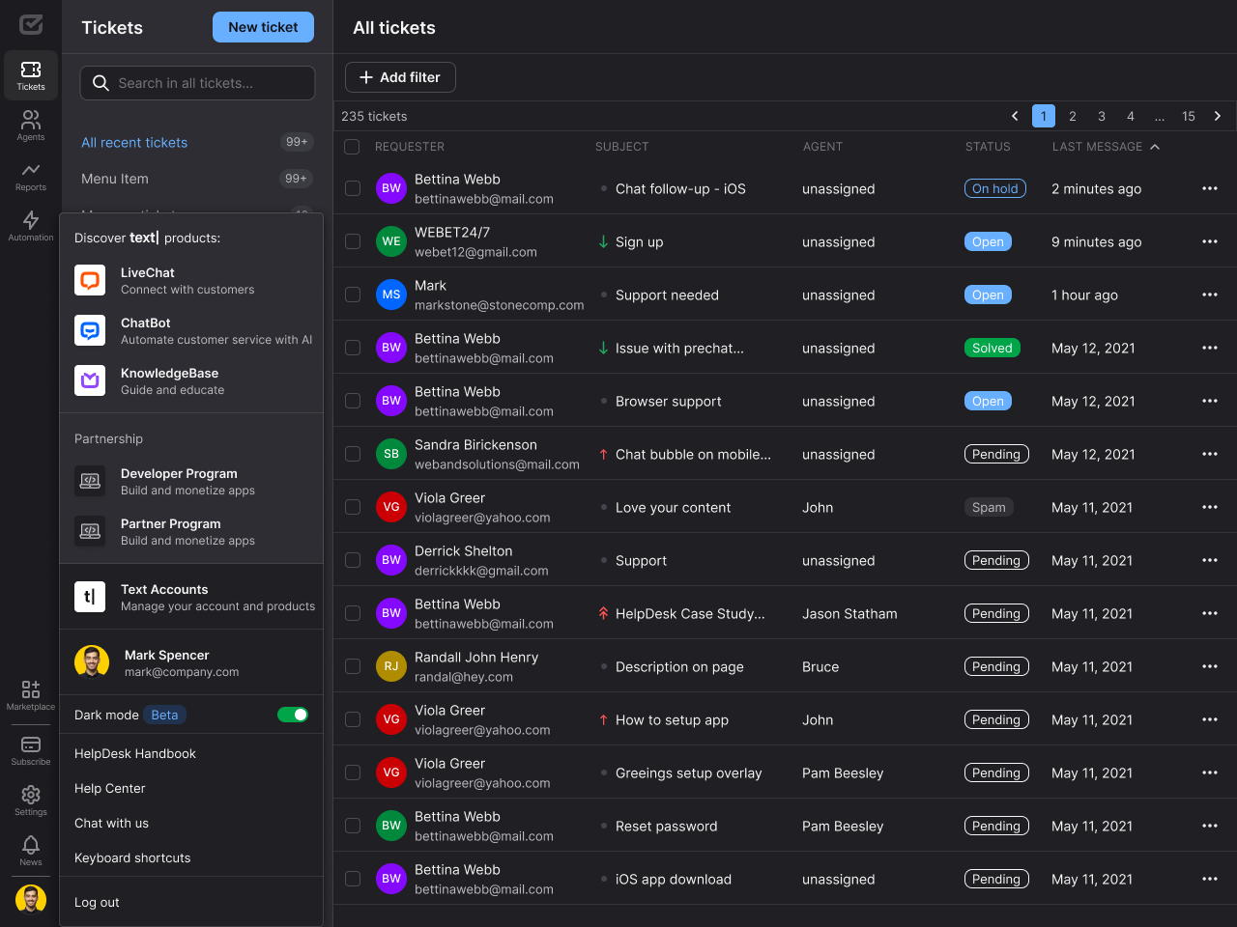Click the Search in all tickets field
Viewport: 1237px width, 927px height.
point(197,83)
